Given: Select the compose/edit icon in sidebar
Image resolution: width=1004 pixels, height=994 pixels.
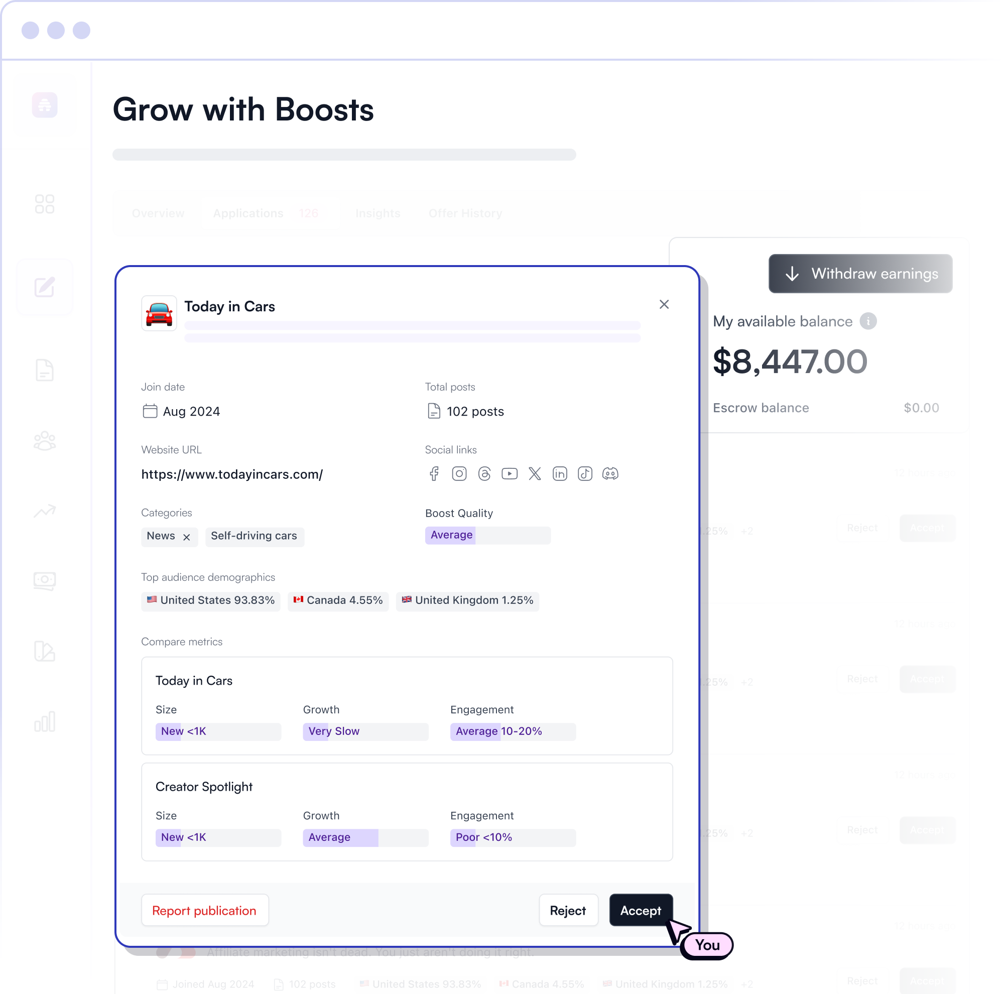Looking at the screenshot, I should tap(45, 286).
